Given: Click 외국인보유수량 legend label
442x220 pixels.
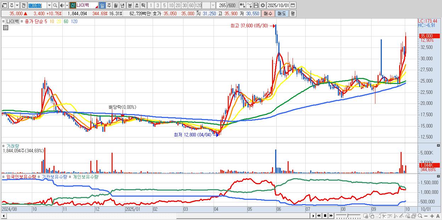Looking at the screenshot, I should click(21, 176).
